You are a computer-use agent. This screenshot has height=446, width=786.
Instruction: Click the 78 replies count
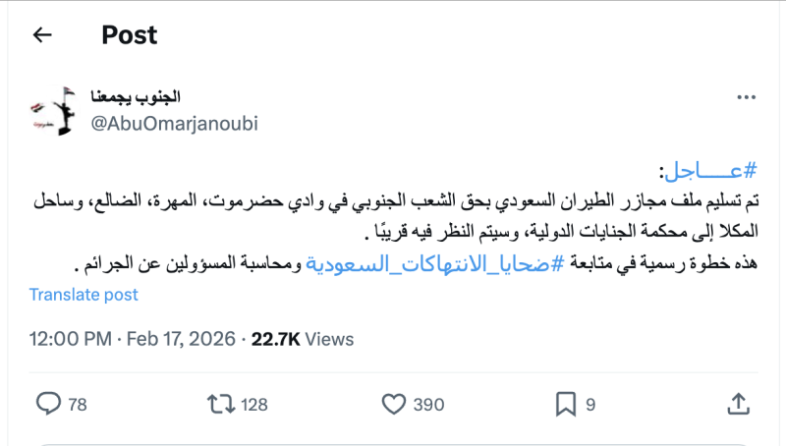77,404
